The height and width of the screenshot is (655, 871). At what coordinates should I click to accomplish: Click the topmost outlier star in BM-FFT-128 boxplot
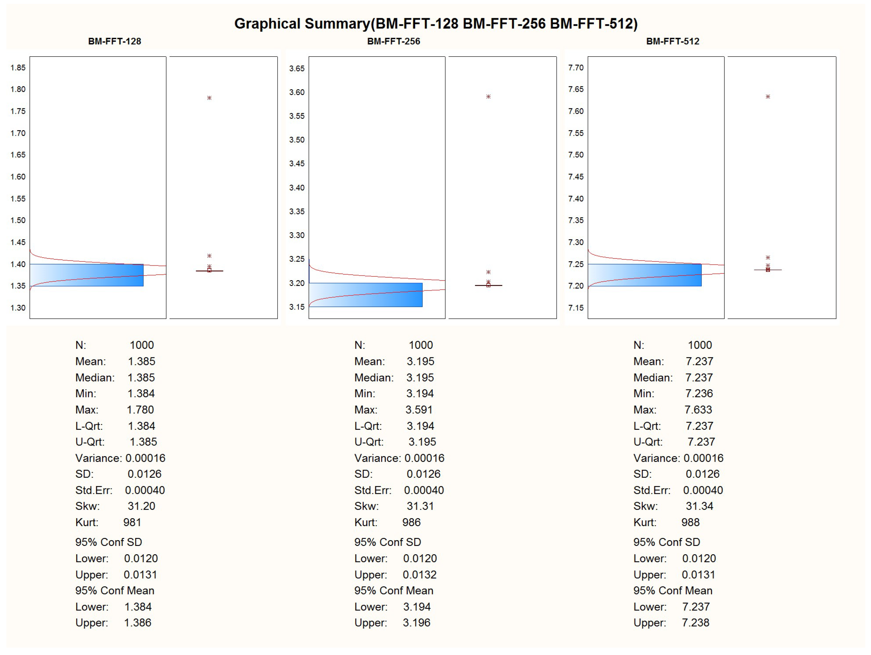click(x=209, y=98)
